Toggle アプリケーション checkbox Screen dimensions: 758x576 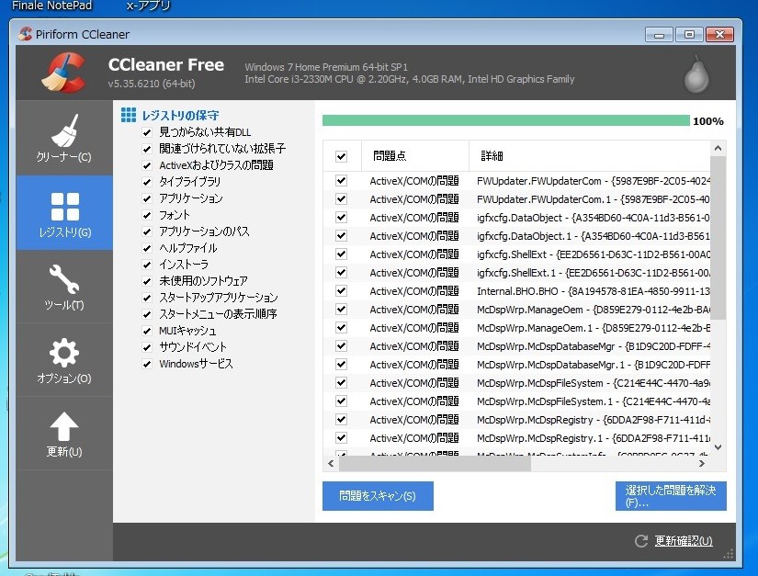(147, 198)
